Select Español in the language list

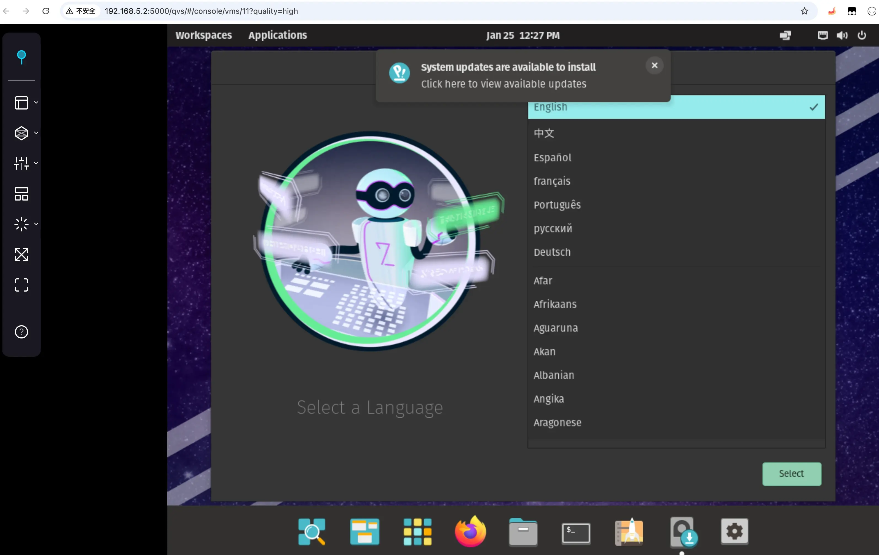click(x=676, y=158)
